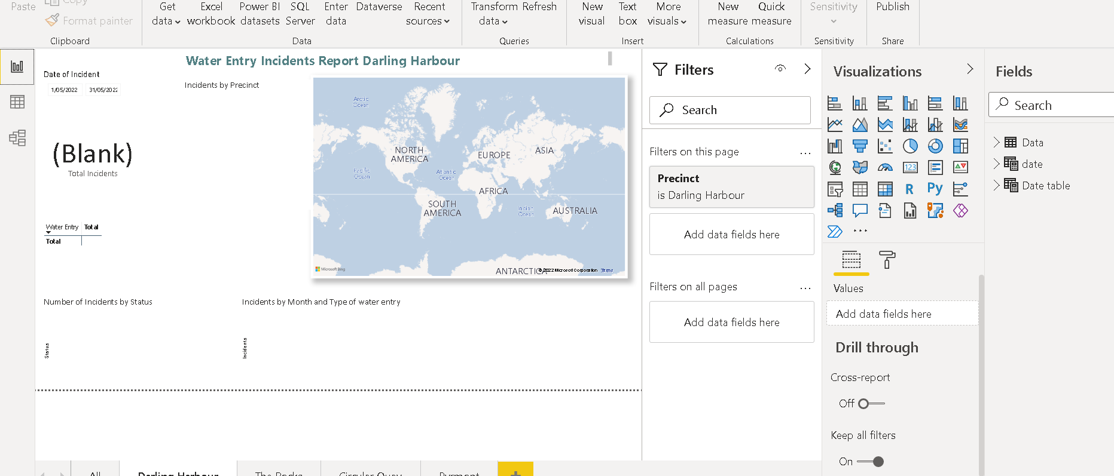Image resolution: width=1114 pixels, height=476 pixels.
Task: Select the Donut chart visualization
Action: (x=935, y=146)
